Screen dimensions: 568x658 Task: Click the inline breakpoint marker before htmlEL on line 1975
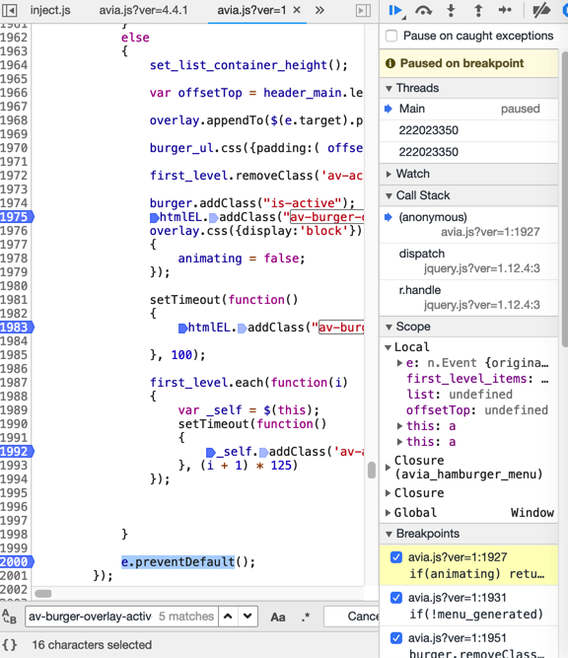pos(154,217)
